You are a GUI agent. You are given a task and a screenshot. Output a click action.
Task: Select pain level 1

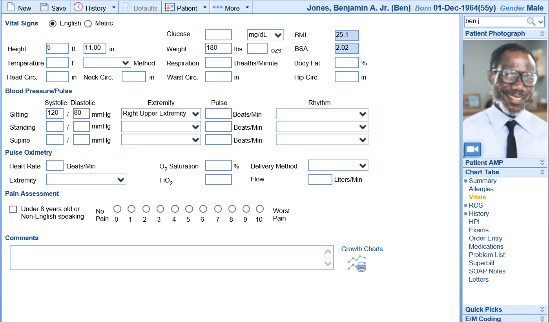point(131,209)
